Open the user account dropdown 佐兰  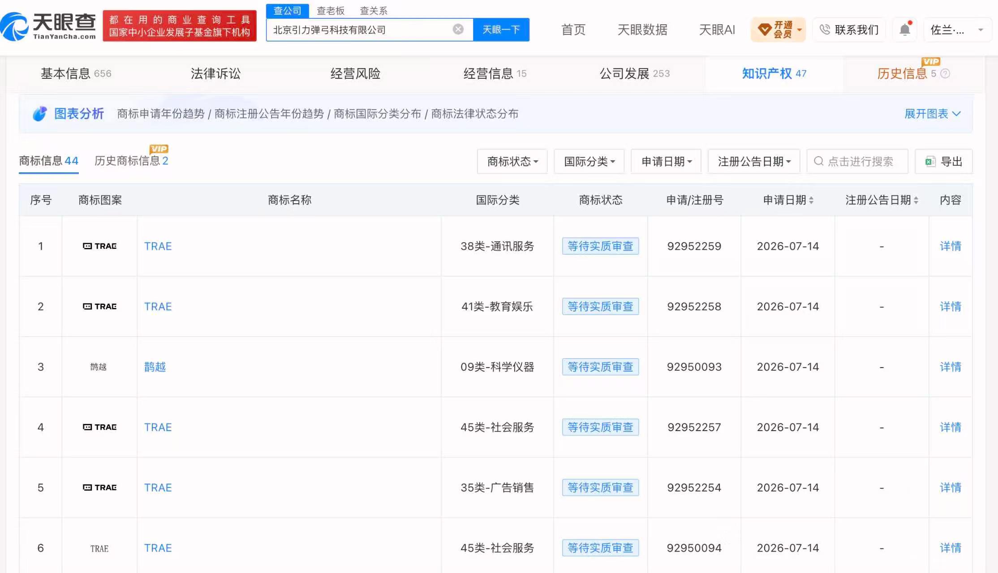tap(957, 30)
